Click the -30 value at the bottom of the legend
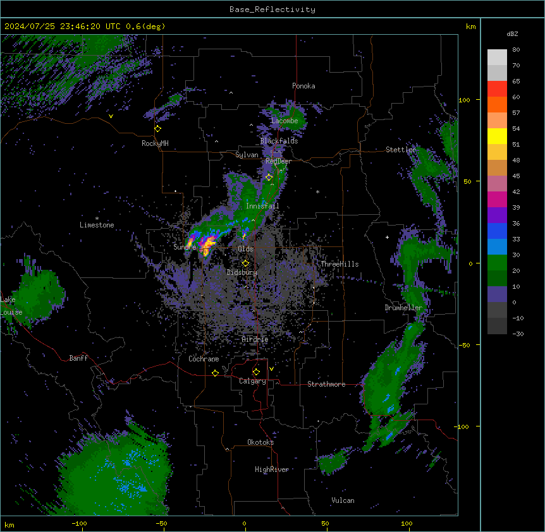The width and height of the screenshot is (545, 532). pyautogui.click(x=518, y=334)
